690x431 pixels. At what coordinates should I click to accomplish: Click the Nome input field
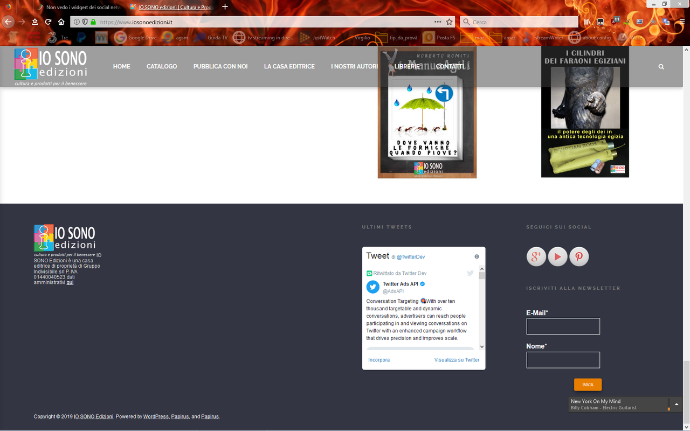(x=563, y=360)
